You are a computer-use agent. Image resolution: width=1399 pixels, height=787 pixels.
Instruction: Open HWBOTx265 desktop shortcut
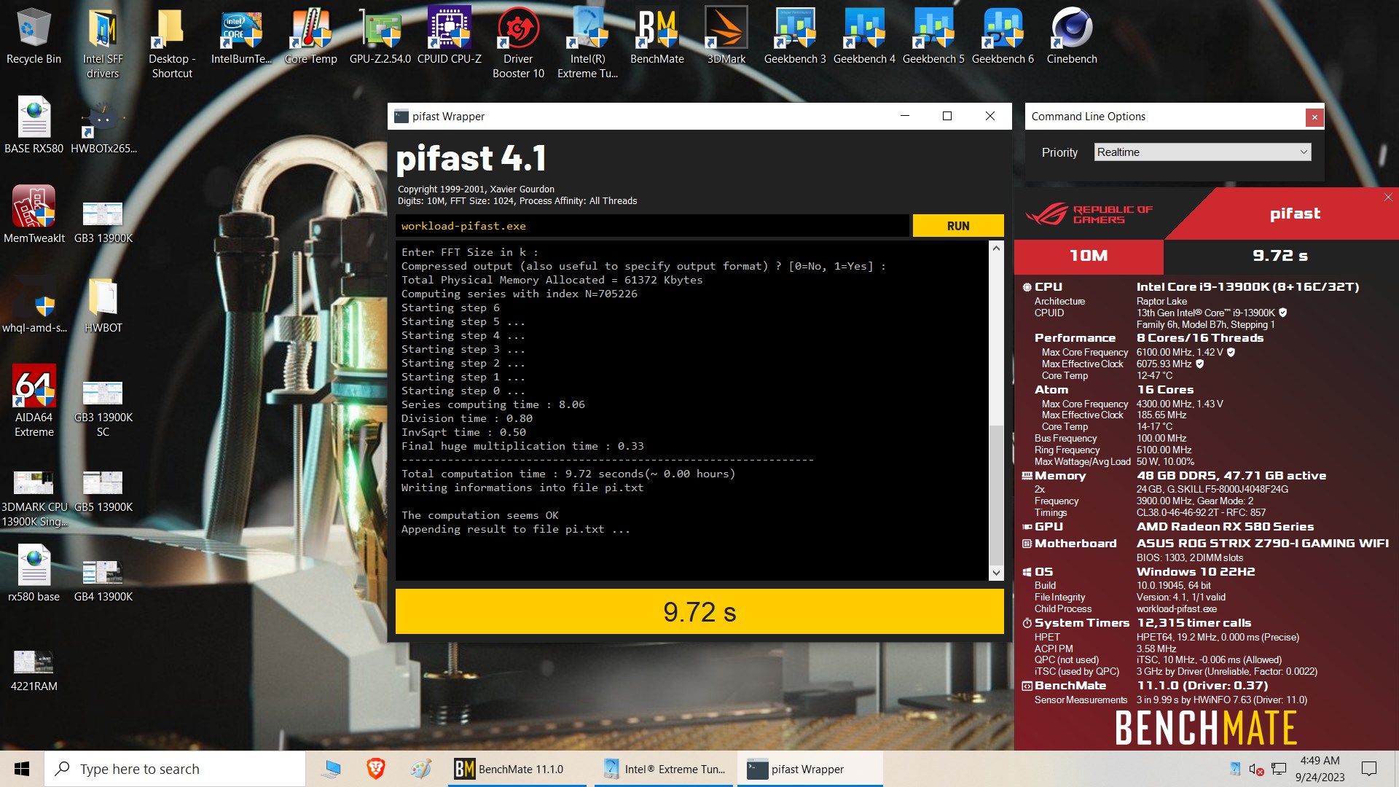(x=103, y=125)
